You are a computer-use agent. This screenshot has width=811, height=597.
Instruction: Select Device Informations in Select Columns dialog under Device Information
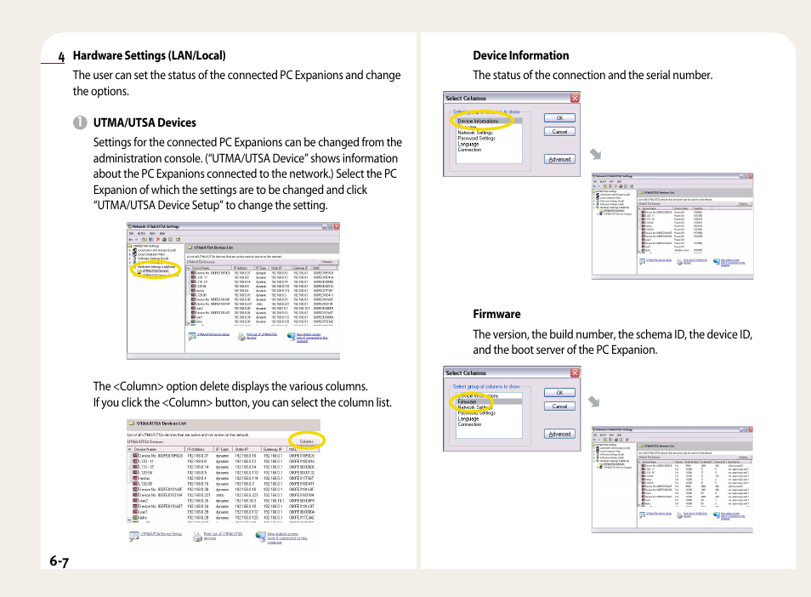click(x=489, y=121)
